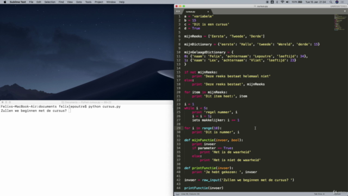This screenshot has height=196, width=348.
Task: Click the next tab arrow
Action: tap(179, 11)
